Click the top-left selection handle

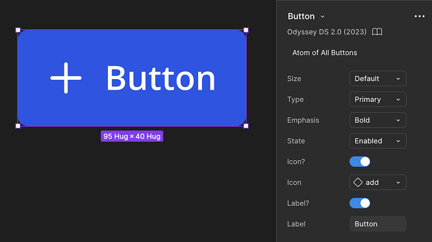pos(18,30)
